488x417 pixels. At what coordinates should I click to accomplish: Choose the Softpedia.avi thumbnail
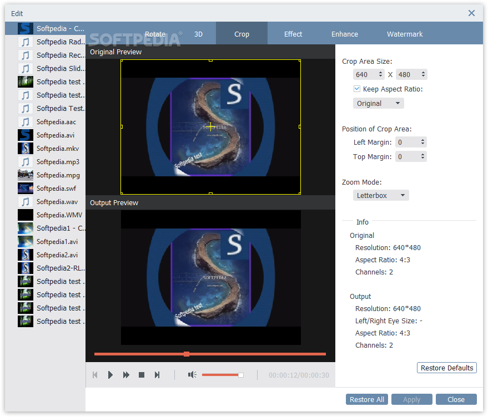pos(26,135)
